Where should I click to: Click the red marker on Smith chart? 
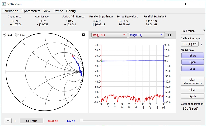click(x=73, y=56)
